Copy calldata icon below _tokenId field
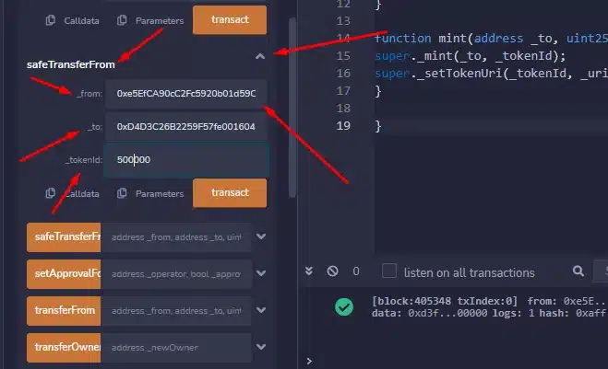The height and width of the screenshot is (369, 608). pos(51,193)
